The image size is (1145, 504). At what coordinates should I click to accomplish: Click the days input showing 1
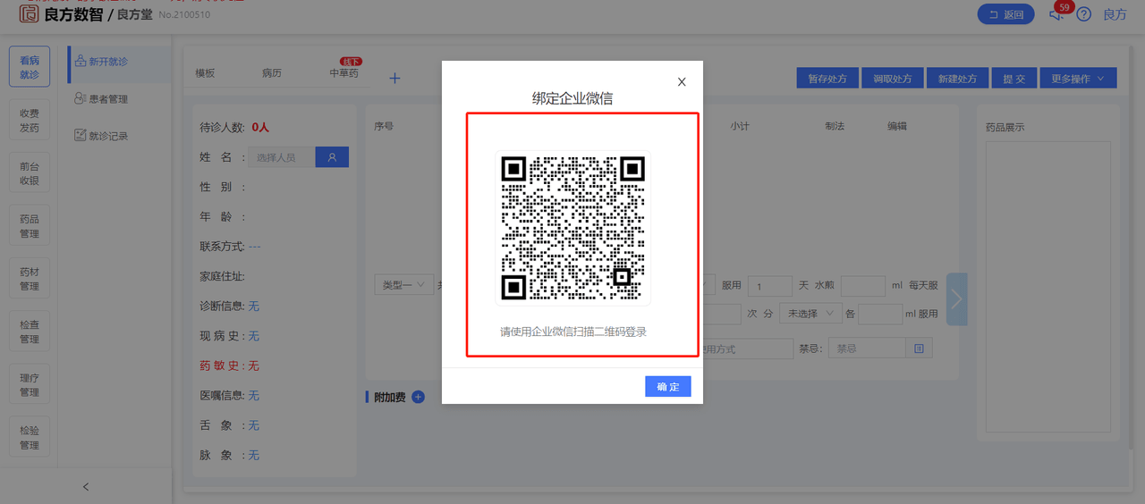coord(770,286)
